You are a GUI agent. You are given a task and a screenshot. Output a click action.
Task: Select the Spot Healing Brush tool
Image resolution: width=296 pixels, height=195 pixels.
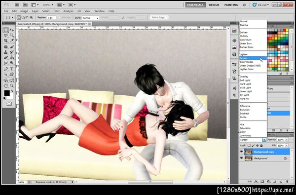coord(6,47)
